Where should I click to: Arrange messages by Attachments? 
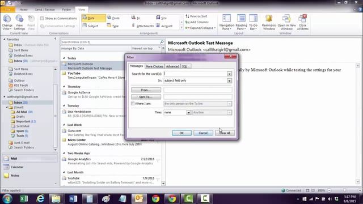pos(142,26)
